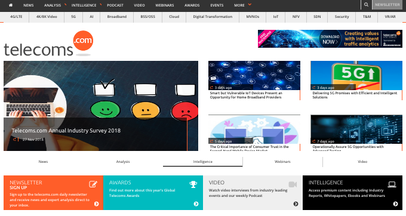Go to the home icon
The width and height of the screenshot is (406, 216).
[11, 5]
